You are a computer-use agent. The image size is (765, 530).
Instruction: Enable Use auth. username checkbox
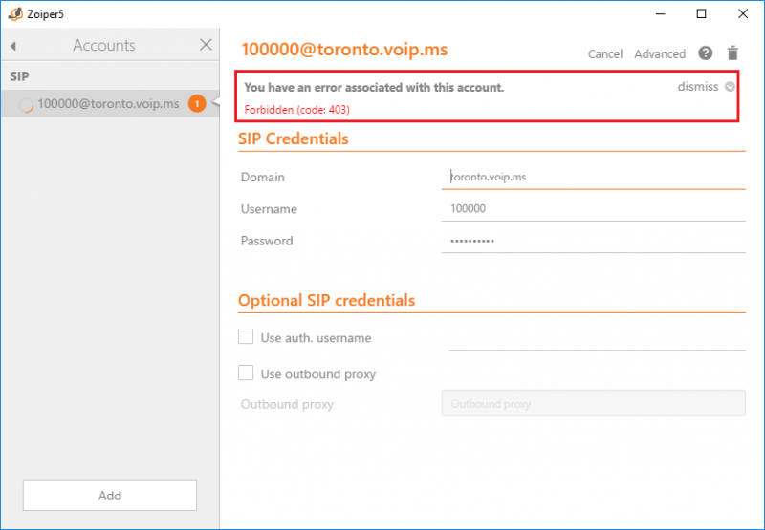tap(246, 336)
